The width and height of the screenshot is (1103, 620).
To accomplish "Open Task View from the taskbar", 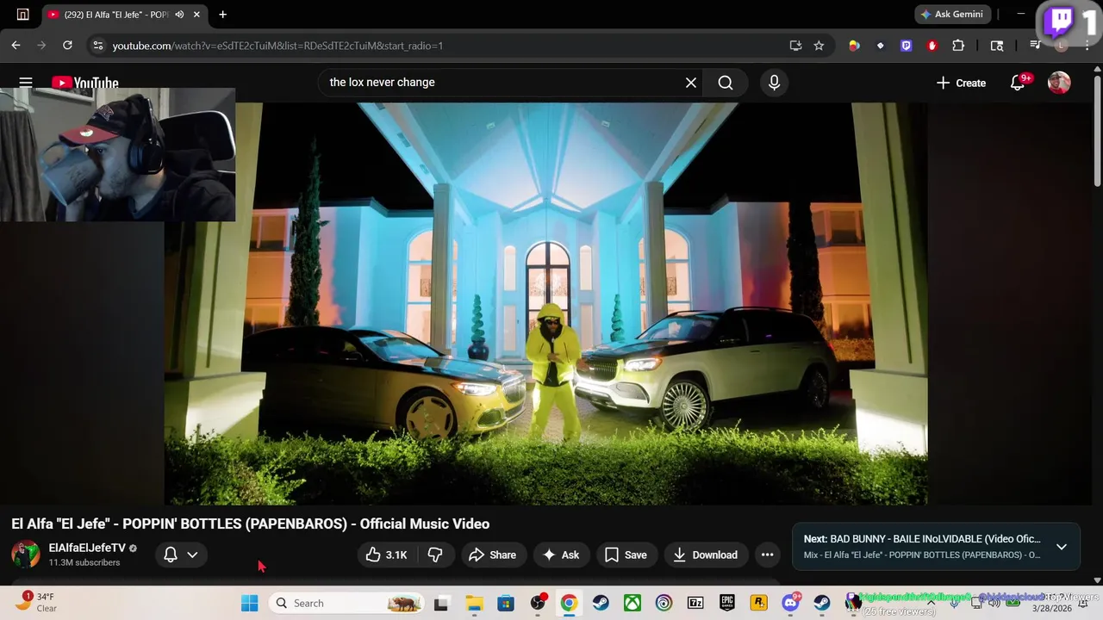I will coord(442,603).
